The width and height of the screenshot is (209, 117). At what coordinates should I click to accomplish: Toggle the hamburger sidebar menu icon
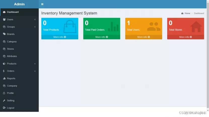click(42, 4)
